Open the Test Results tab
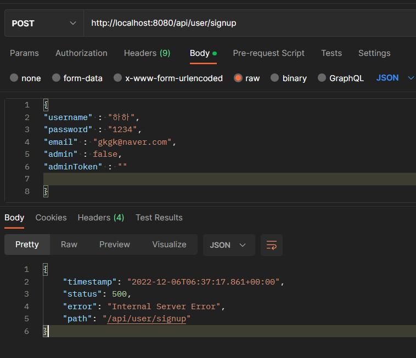 coord(159,218)
